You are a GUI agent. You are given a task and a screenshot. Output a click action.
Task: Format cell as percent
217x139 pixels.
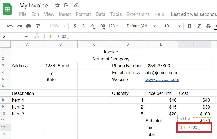84,26
